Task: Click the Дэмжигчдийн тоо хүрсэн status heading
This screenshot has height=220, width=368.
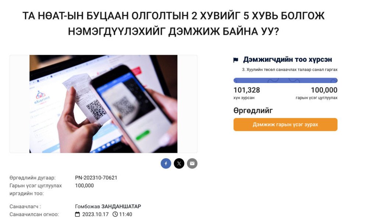Action: 287,59
